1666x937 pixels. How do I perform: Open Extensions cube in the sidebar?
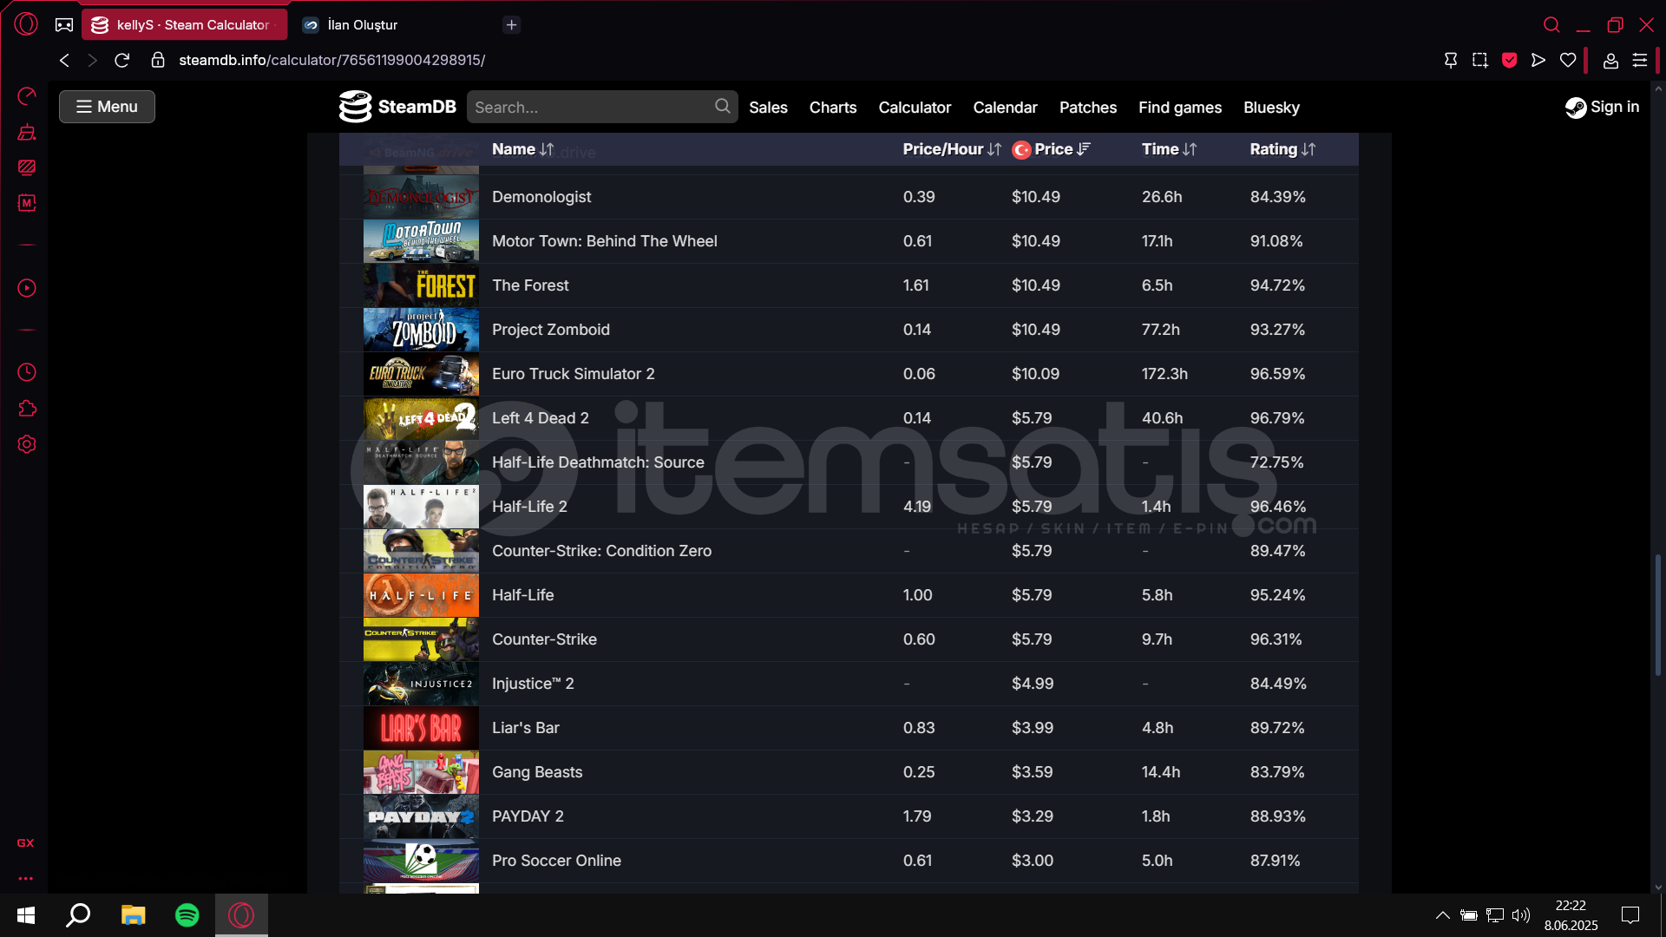pos(27,409)
